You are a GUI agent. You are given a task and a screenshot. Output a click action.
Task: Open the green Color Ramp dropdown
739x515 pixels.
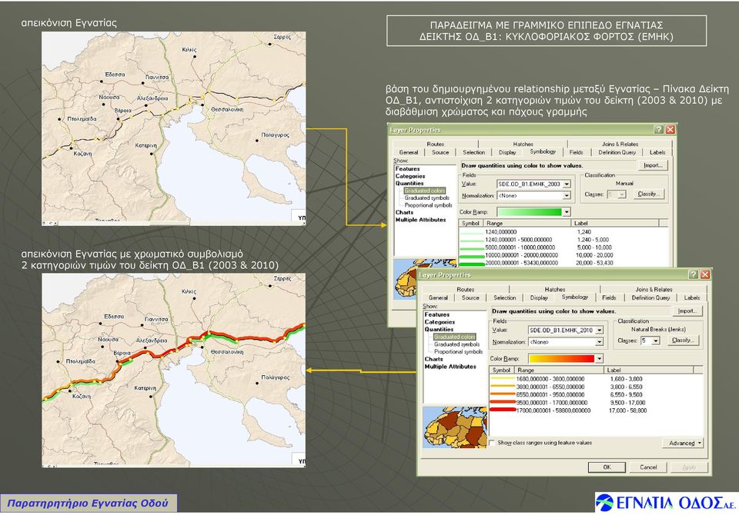click(567, 212)
